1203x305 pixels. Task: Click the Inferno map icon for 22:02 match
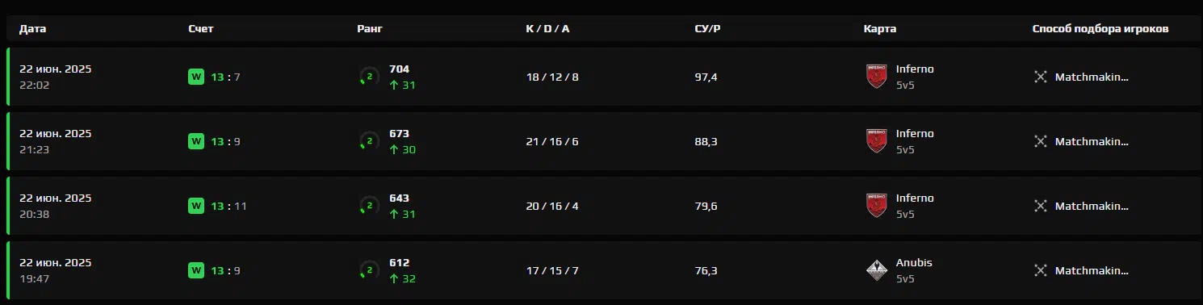tap(876, 77)
